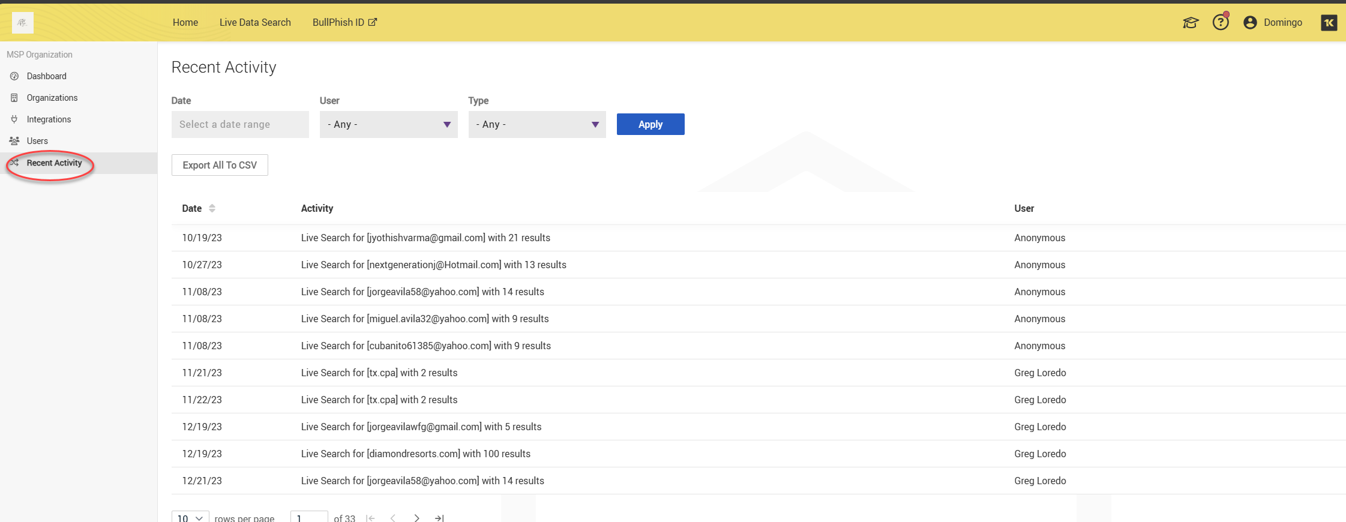This screenshot has height=522, width=1346.
Task: Open the help question mark icon
Action: pyautogui.click(x=1221, y=23)
